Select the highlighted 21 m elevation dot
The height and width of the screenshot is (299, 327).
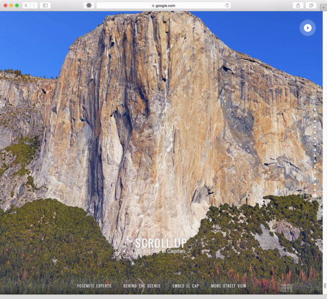(315, 196)
